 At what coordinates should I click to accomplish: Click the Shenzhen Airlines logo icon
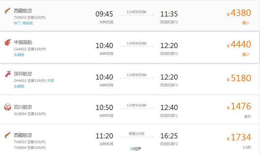click(8, 74)
